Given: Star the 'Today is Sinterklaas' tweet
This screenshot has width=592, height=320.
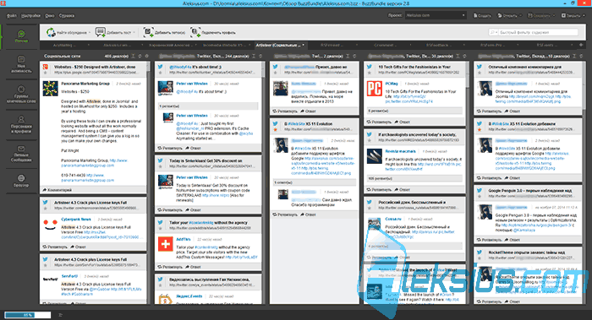Looking at the screenshot, I should click(161, 166).
